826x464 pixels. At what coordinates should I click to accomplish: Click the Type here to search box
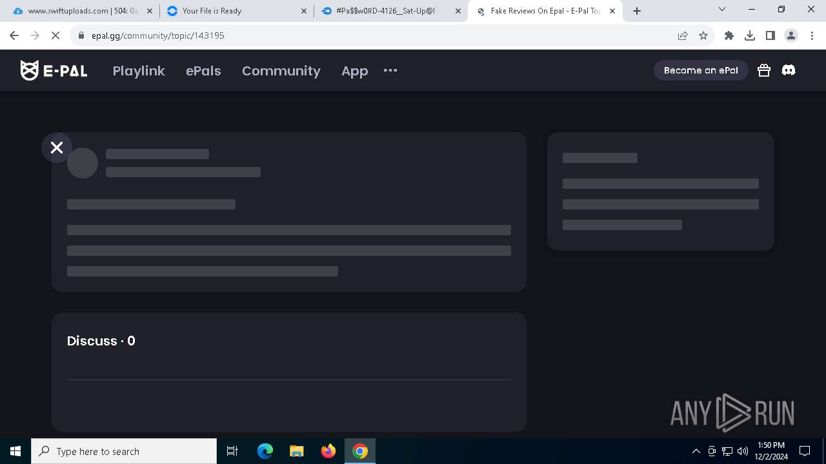(124, 451)
